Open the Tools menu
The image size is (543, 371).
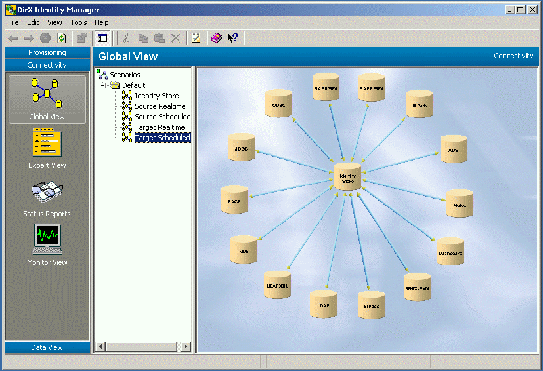(x=79, y=22)
